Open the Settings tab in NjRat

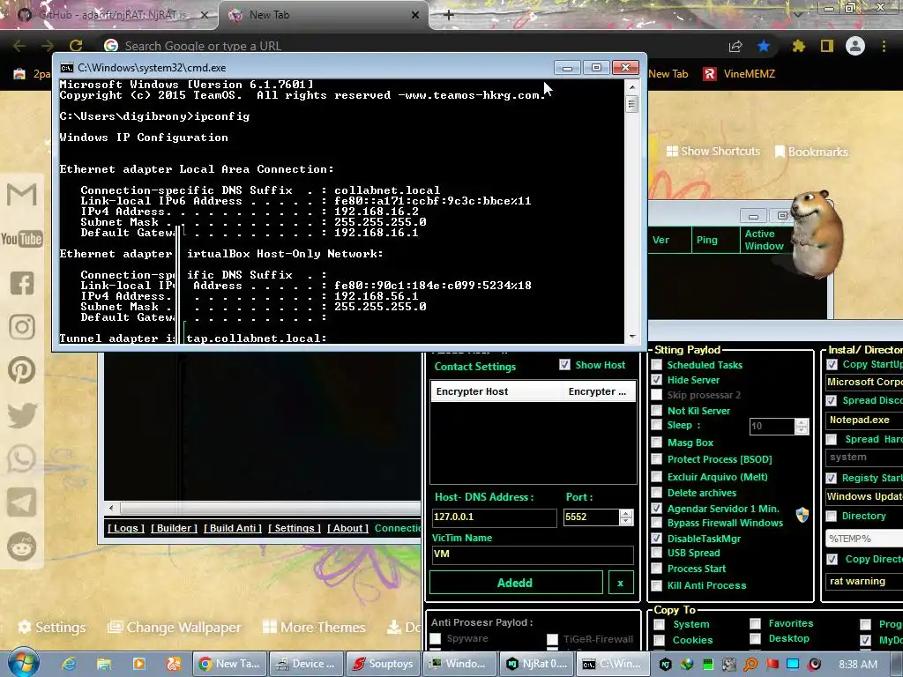[295, 528]
